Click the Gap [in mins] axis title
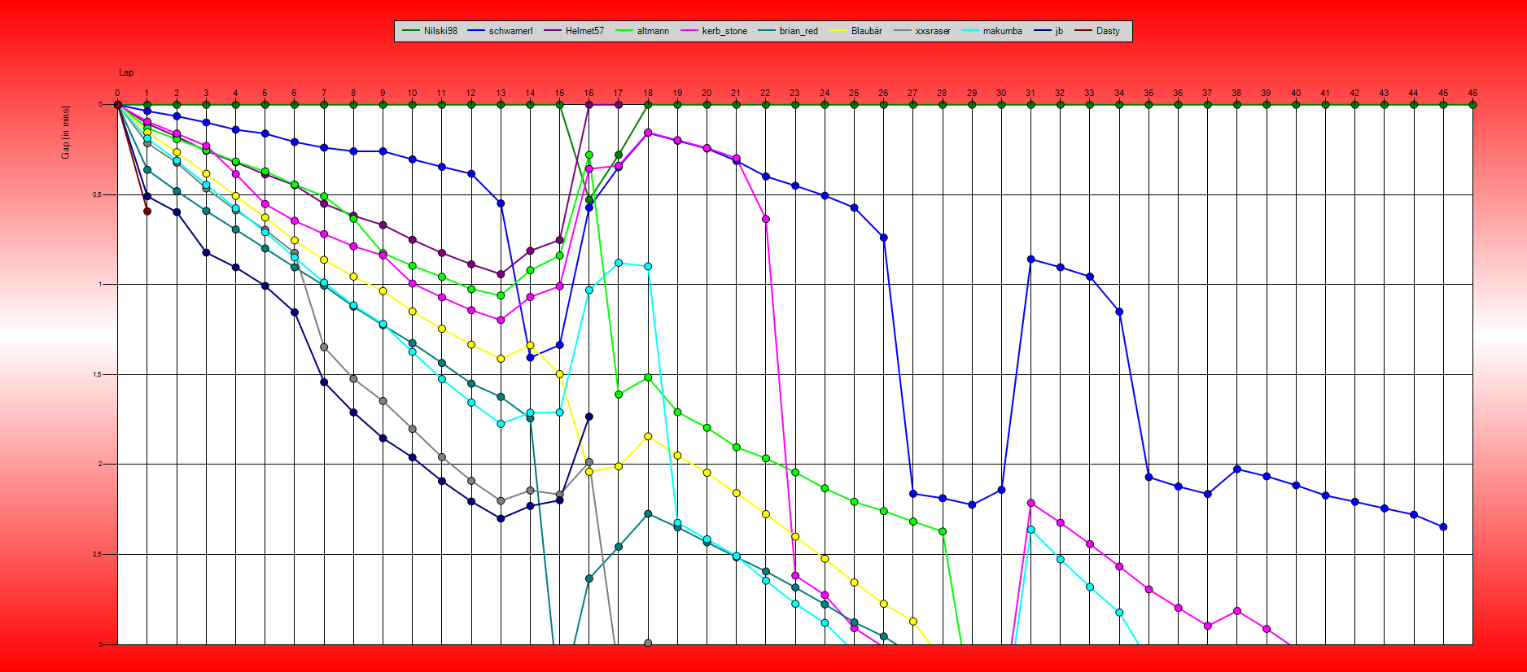 coord(65,132)
